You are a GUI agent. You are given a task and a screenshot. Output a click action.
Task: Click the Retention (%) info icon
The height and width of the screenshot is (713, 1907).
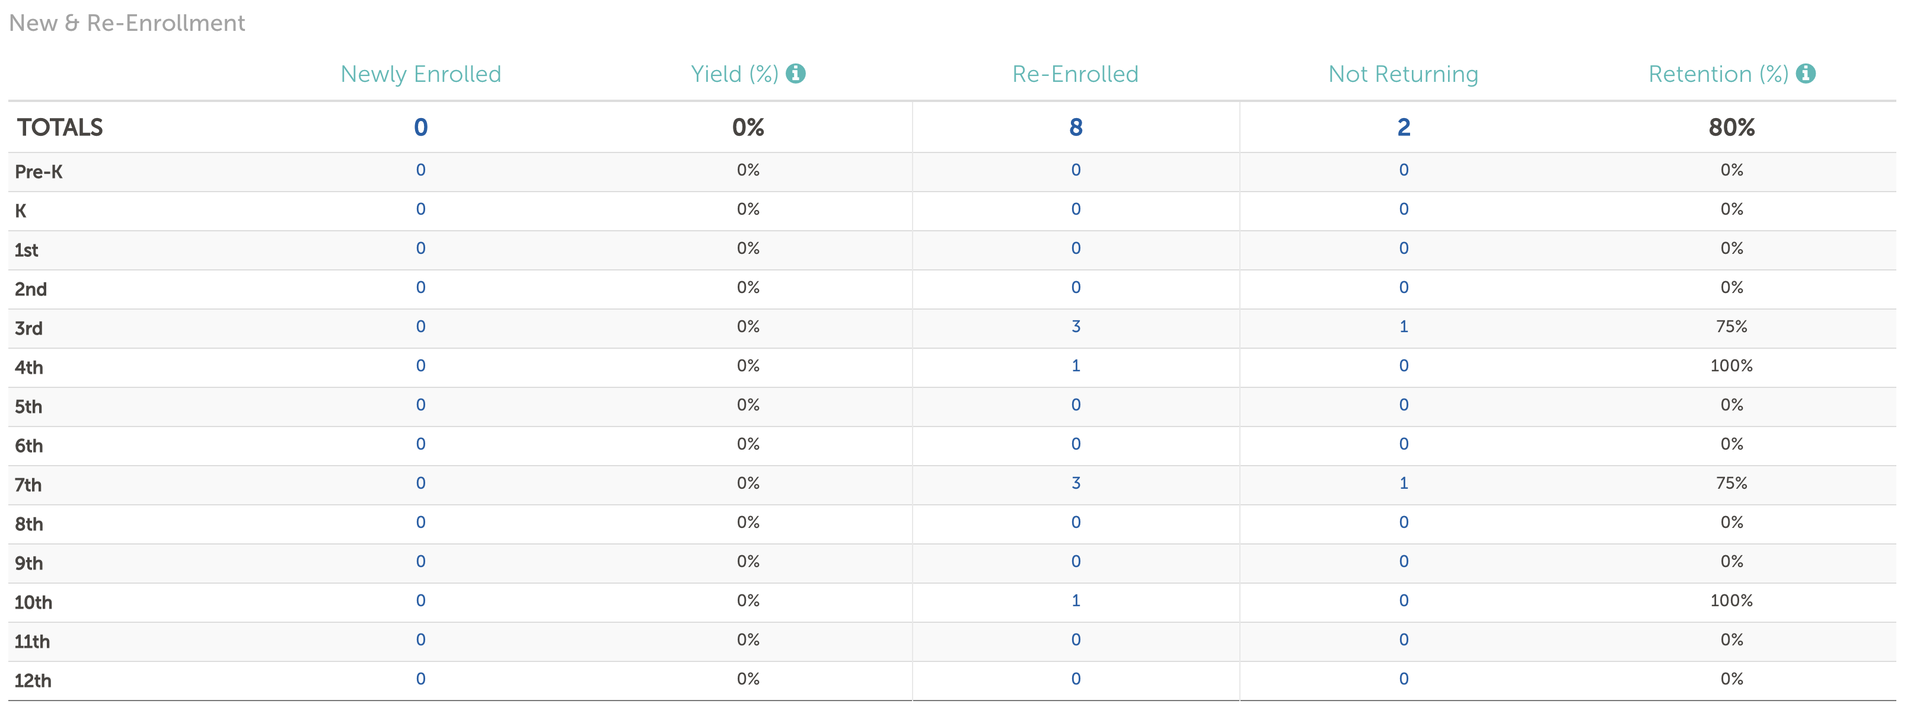click(1806, 74)
